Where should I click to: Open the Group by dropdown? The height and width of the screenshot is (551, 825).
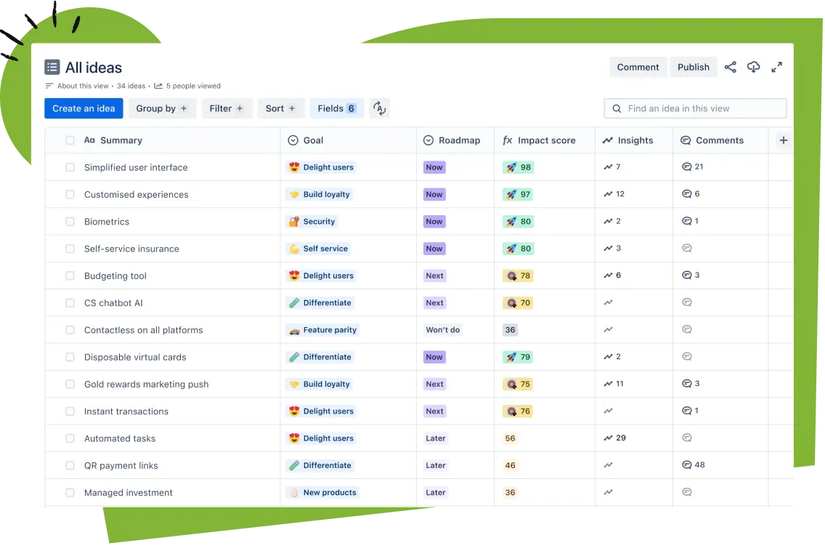(x=161, y=108)
